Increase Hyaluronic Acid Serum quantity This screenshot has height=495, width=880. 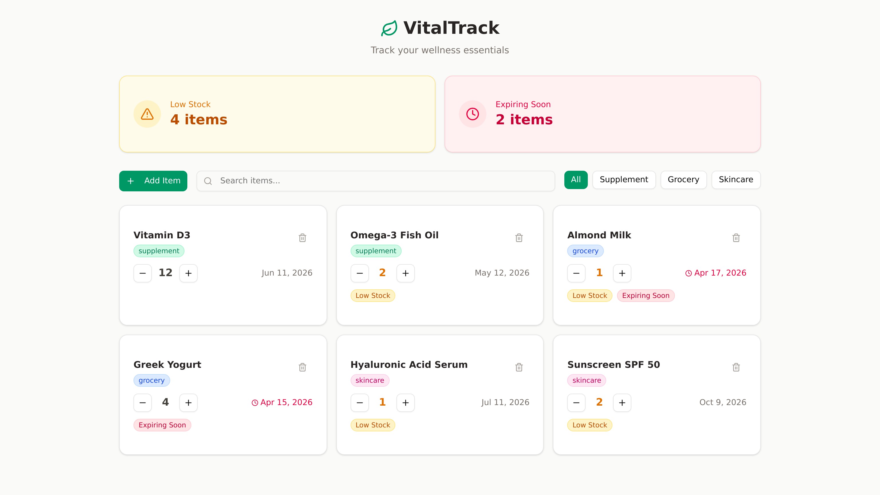point(406,403)
